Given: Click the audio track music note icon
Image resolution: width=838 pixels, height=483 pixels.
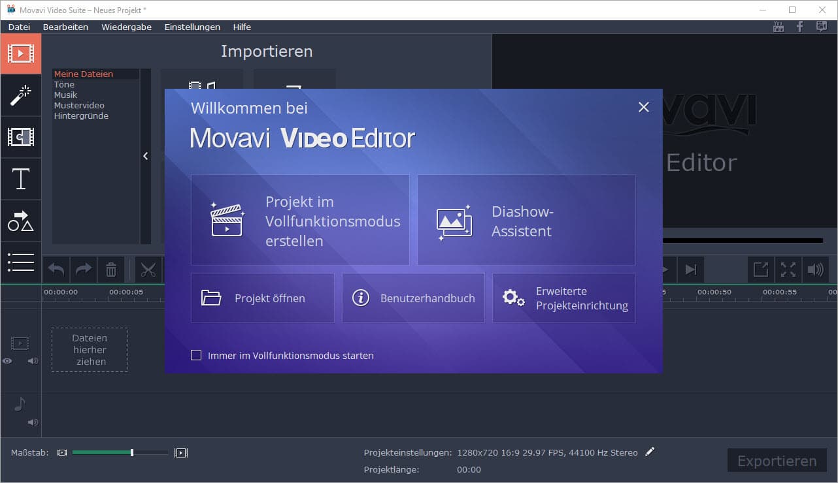Looking at the screenshot, I should pyautogui.click(x=20, y=405).
